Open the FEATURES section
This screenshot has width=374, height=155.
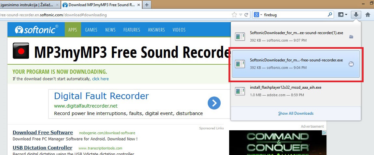pos(132,30)
